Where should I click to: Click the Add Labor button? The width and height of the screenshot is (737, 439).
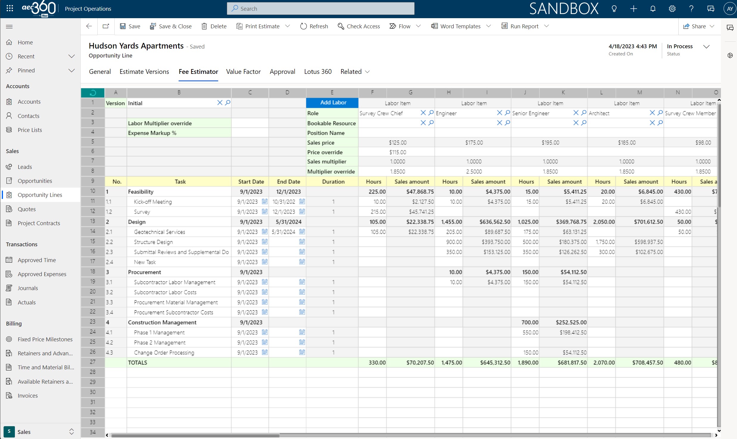[333, 102]
